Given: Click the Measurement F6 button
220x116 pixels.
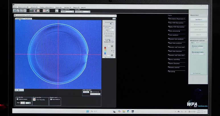Looking at the screenshot, I should click(x=199, y=25).
